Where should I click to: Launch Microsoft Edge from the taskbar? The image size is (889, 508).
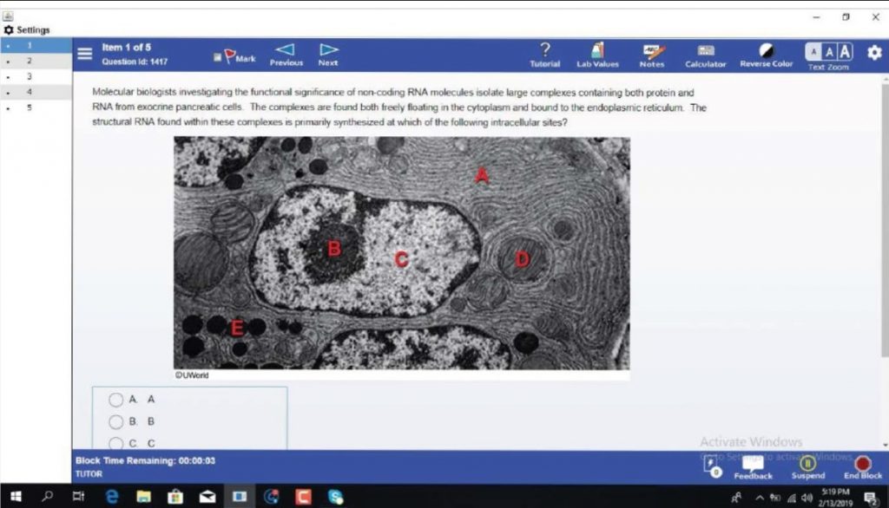point(112,497)
